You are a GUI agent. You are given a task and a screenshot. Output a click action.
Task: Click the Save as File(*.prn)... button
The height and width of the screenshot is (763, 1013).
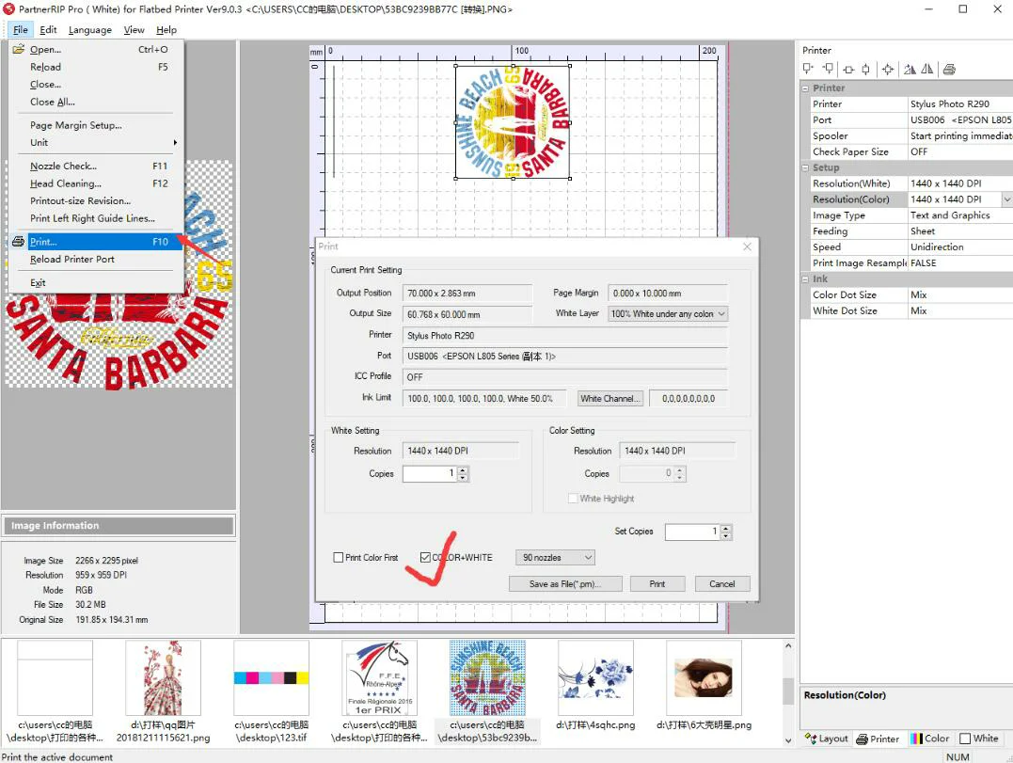(x=565, y=584)
